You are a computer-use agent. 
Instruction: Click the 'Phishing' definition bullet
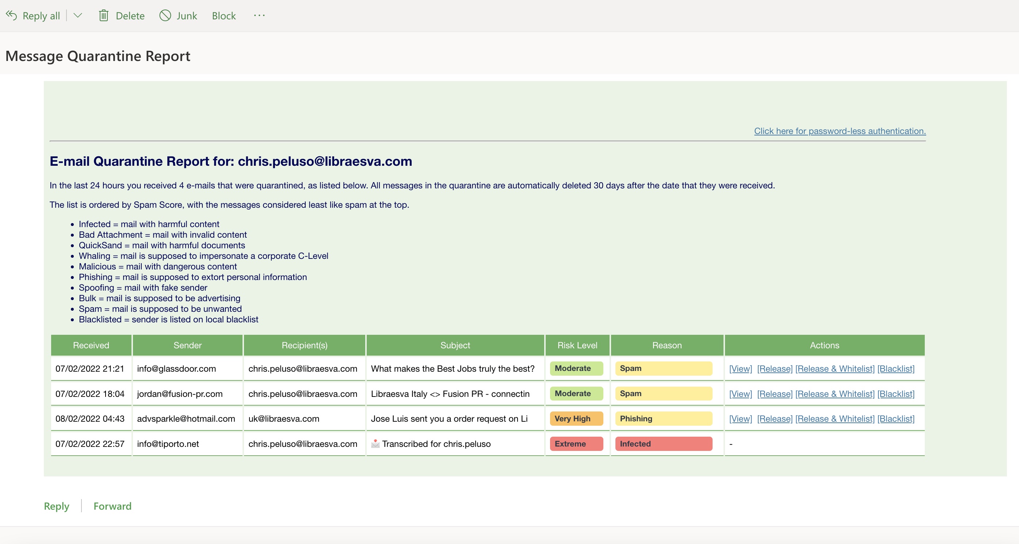point(192,277)
